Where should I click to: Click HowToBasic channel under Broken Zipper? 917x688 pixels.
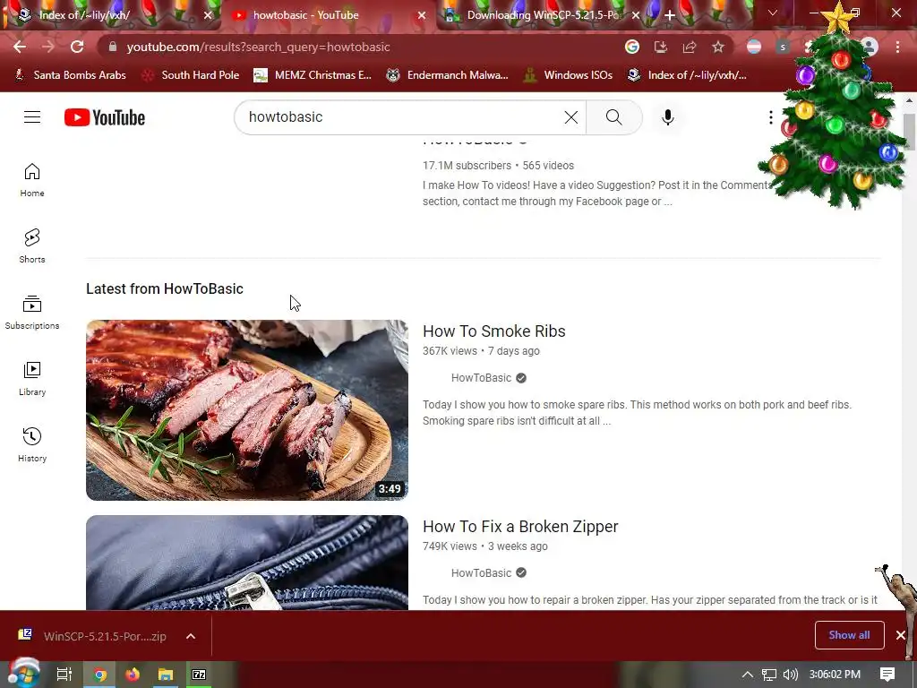(x=481, y=572)
